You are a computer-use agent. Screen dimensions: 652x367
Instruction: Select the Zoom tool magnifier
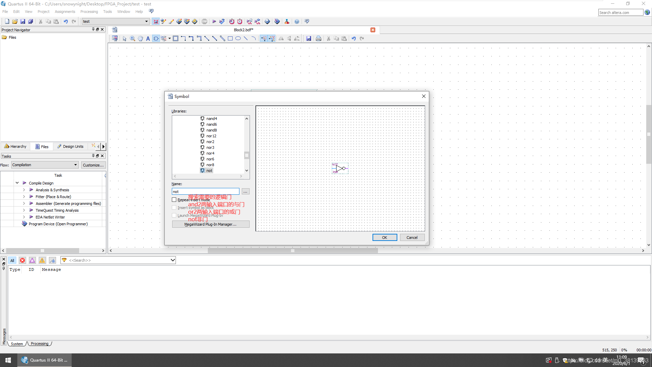pos(132,39)
